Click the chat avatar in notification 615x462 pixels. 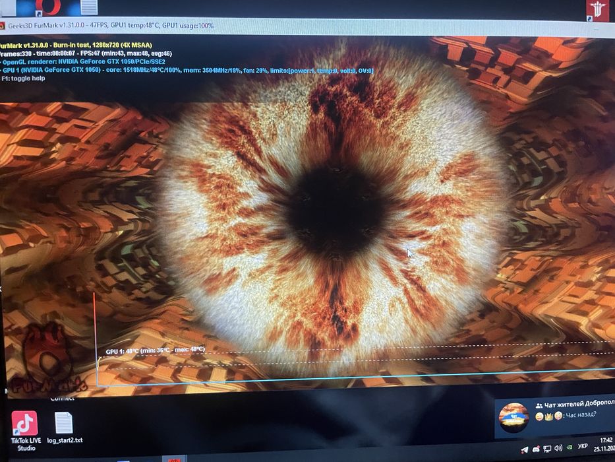(513, 418)
